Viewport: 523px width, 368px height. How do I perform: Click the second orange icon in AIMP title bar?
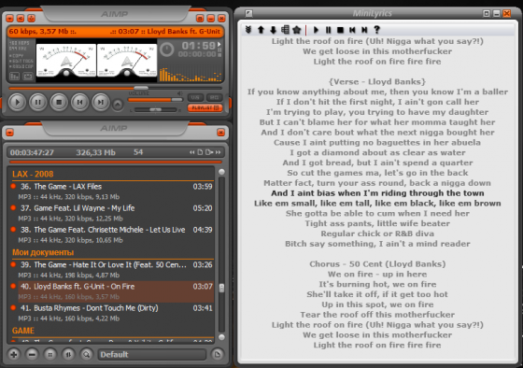(21, 19)
